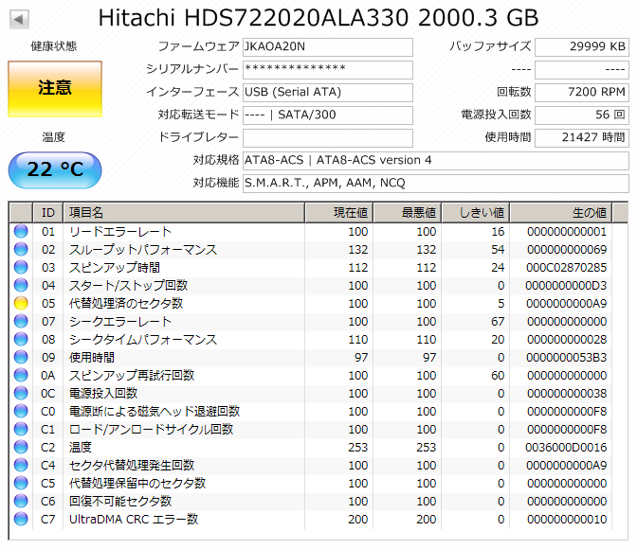This screenshot has height=549, width=637.
Task: Sort by the しきい値 column header
Action: point(475,213)
